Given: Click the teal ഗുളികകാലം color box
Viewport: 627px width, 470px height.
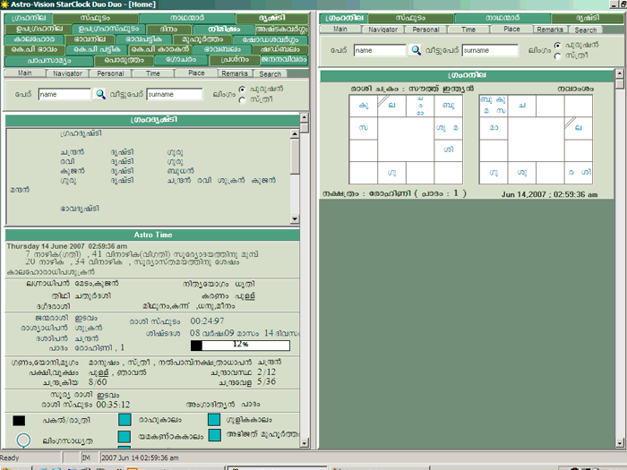Looking at the screenshot, I should [214, 420].
